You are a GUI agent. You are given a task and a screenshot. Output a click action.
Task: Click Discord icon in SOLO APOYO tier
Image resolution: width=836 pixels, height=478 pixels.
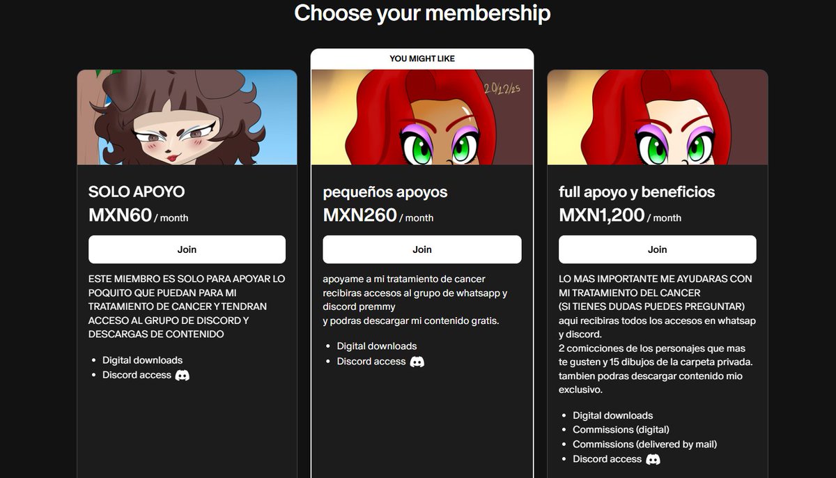pyautogui.click(x=183, y=375)
